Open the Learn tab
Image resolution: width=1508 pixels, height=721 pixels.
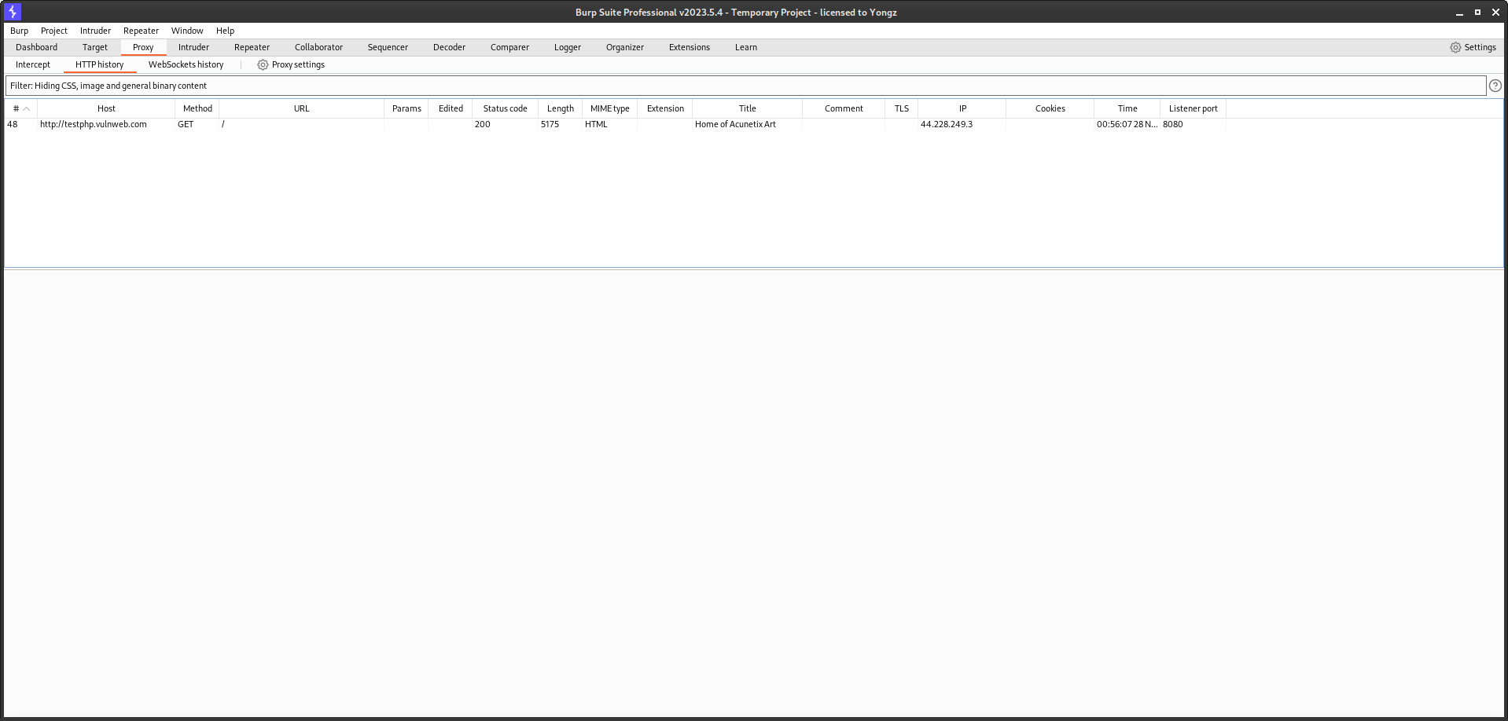(x=745, y=47)
